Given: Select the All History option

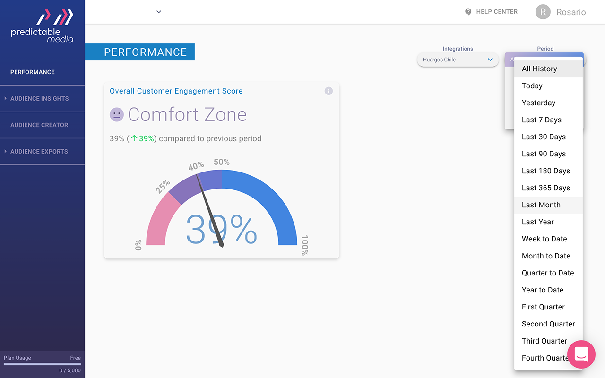Looking at the screenshot, I should (539, 69).
